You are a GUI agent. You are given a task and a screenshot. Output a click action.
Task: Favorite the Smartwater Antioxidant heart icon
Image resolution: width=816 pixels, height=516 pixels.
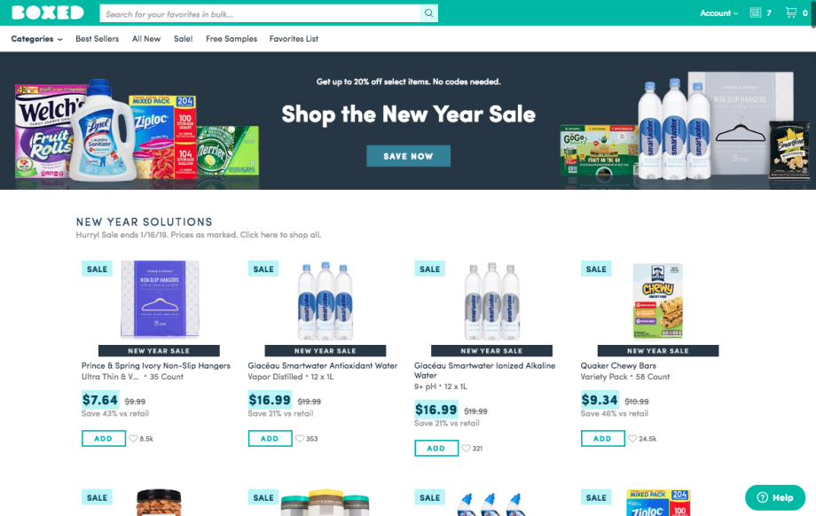pyautogui.click(x=300, y=439)
